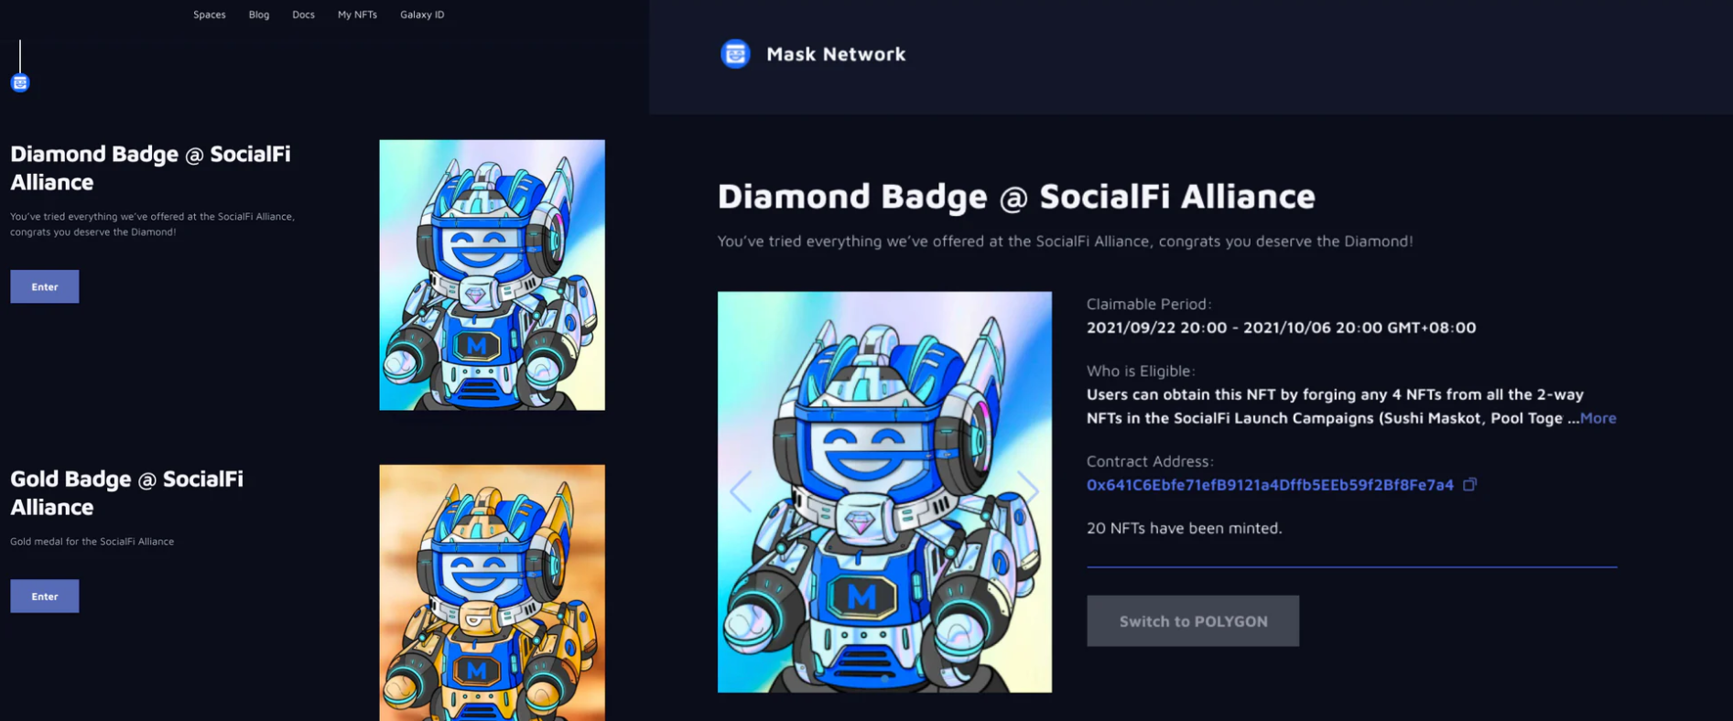Viewport: 1733px width, 721px height.
Task: Click the Enter button for Diamond Badge
Action: [45, 286]
